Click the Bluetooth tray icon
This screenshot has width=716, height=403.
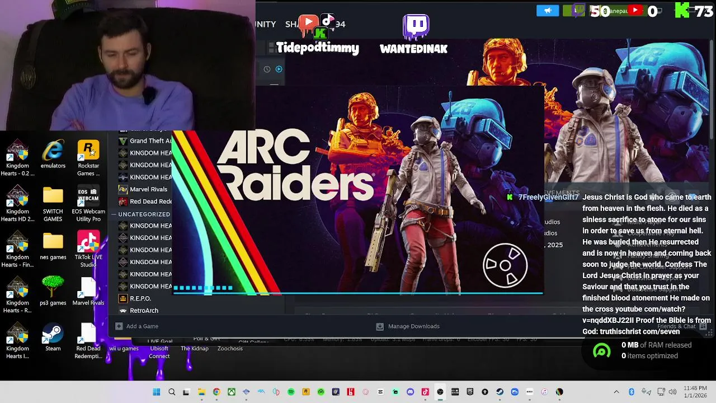pyautogui.click(x=632, y=392)
